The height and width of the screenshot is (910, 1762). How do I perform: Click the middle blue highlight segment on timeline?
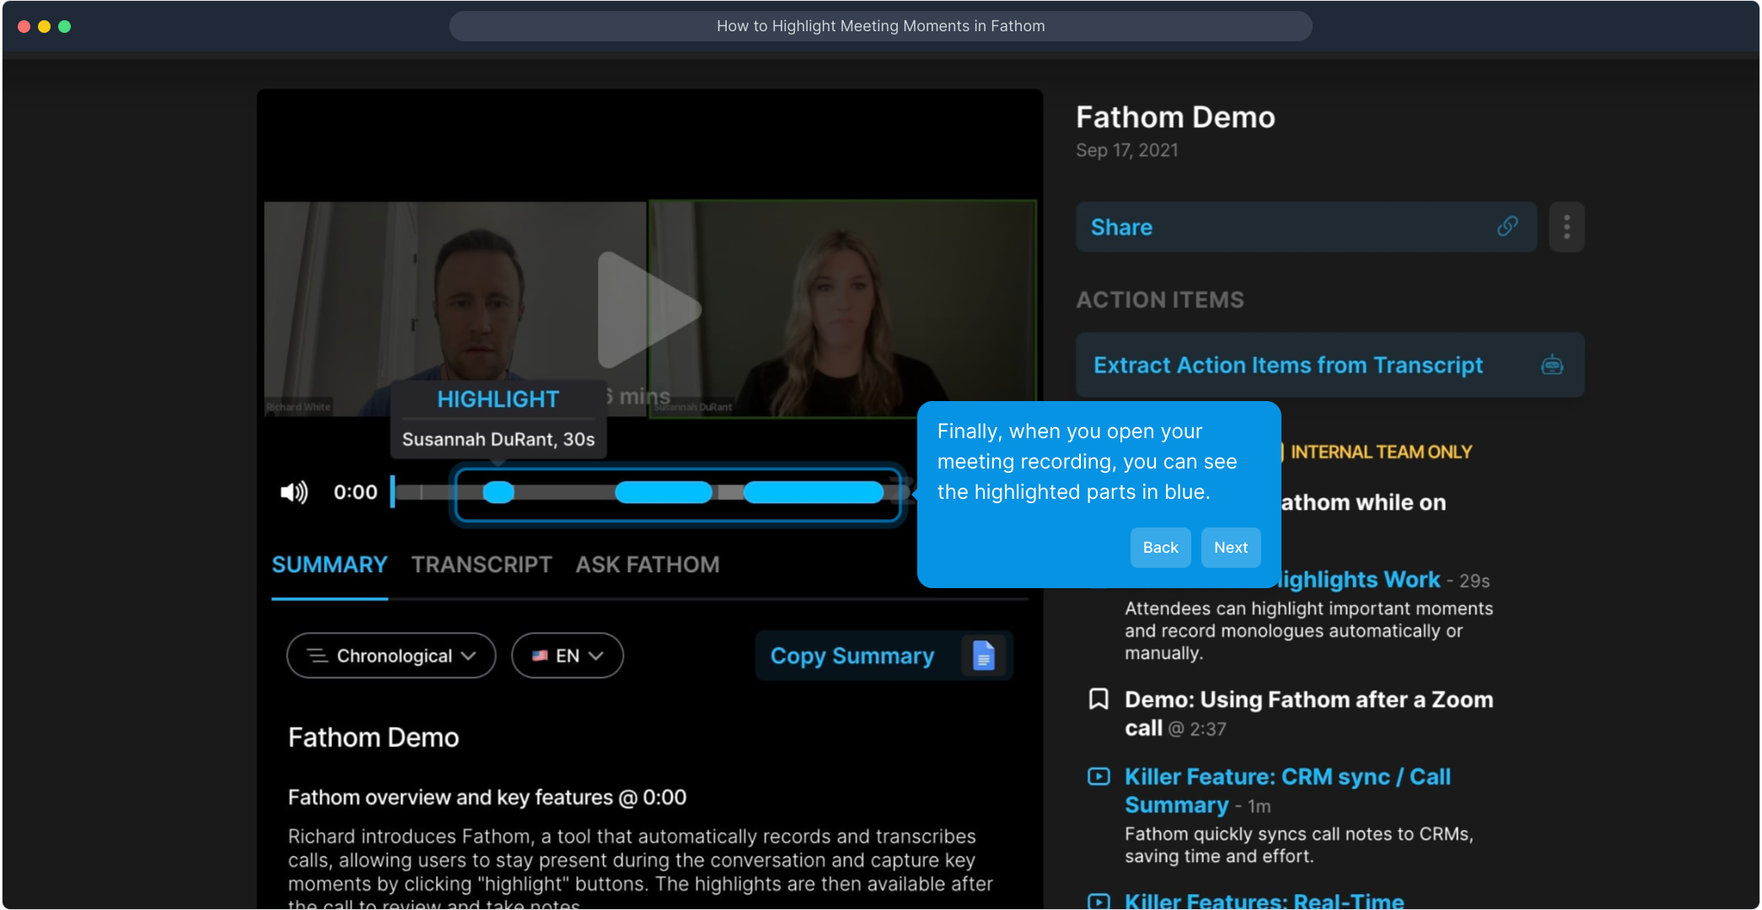pos(663,492)
